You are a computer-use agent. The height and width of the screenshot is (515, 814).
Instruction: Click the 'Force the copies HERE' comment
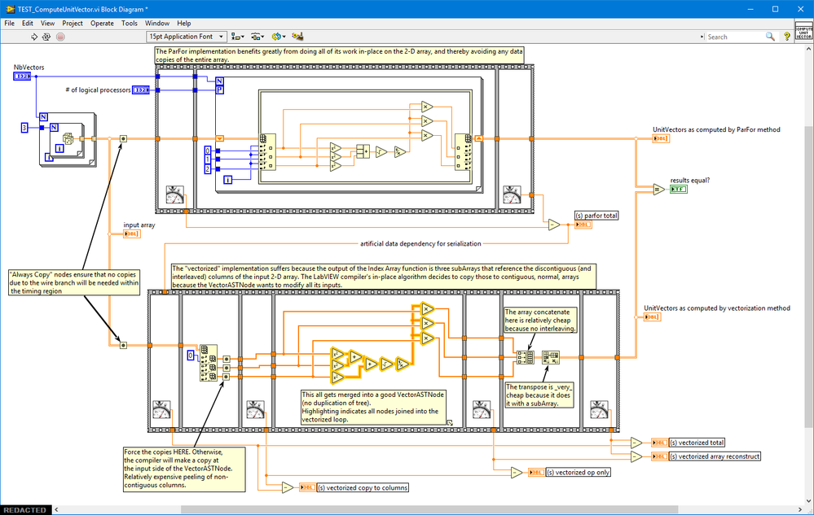tap(184, 469)
